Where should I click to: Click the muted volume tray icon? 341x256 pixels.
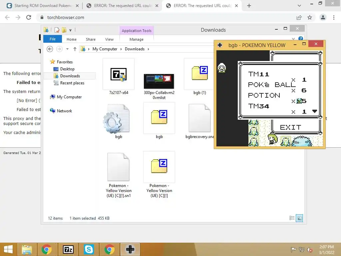pyautogui.click(x=309, y=250)
